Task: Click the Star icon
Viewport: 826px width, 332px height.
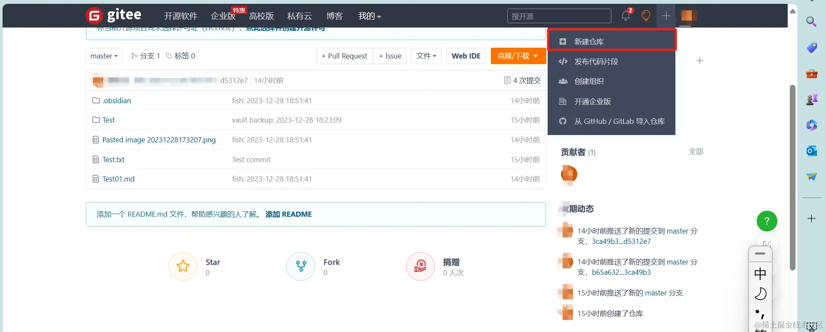Action: [183, 266]
